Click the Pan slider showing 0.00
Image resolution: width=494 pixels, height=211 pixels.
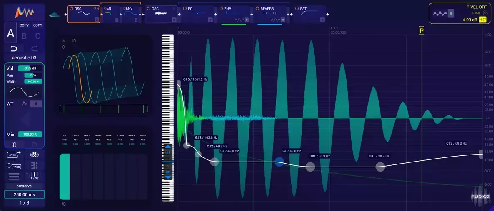pos(33,75)
